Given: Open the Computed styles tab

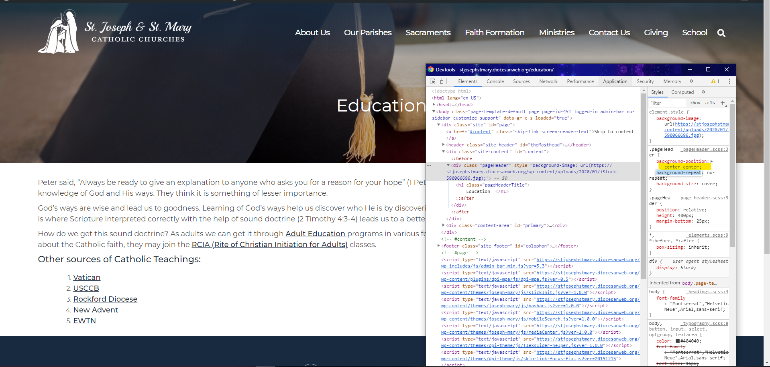Looking at the screenshot, I should pos(682,92).
